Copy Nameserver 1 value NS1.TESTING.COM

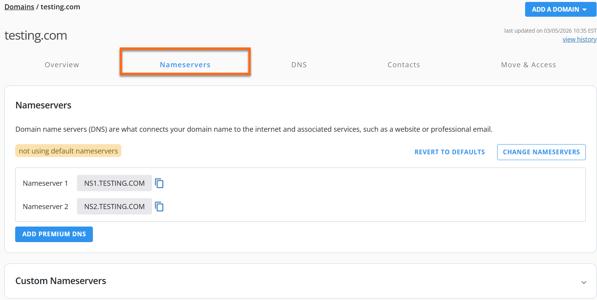[159, 183]
